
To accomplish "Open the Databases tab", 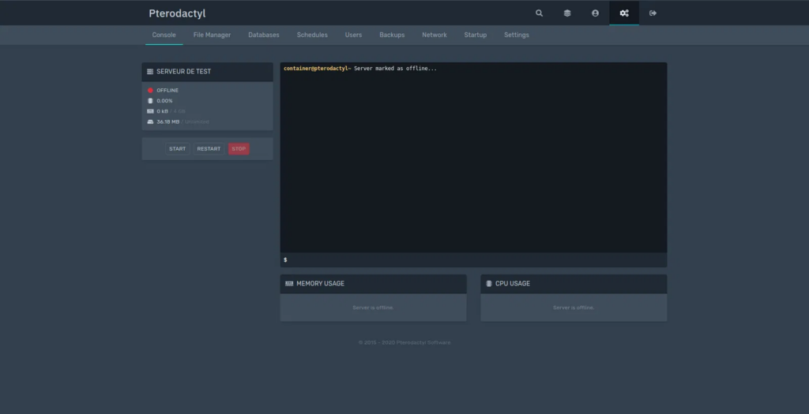I will pyautogui.click(x=264, y=35).
